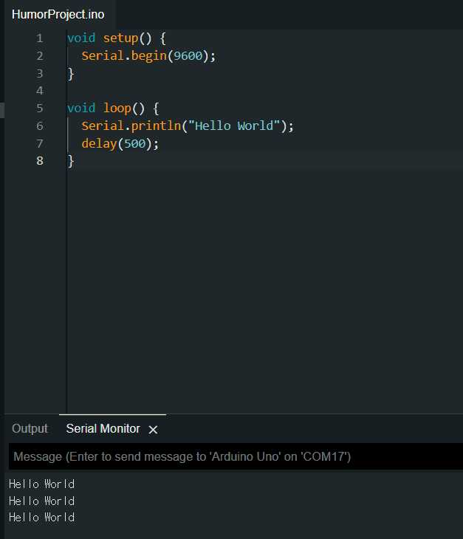
Task: Click the "Hello World" string in code
Action: (236, 126)
